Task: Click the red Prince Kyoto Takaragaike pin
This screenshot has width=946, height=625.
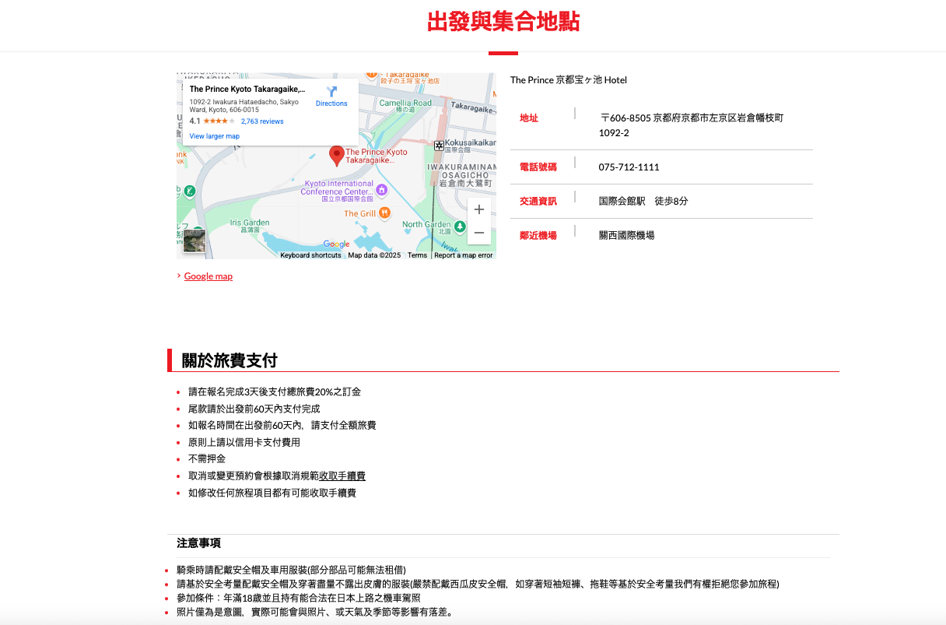Action: 337,155
